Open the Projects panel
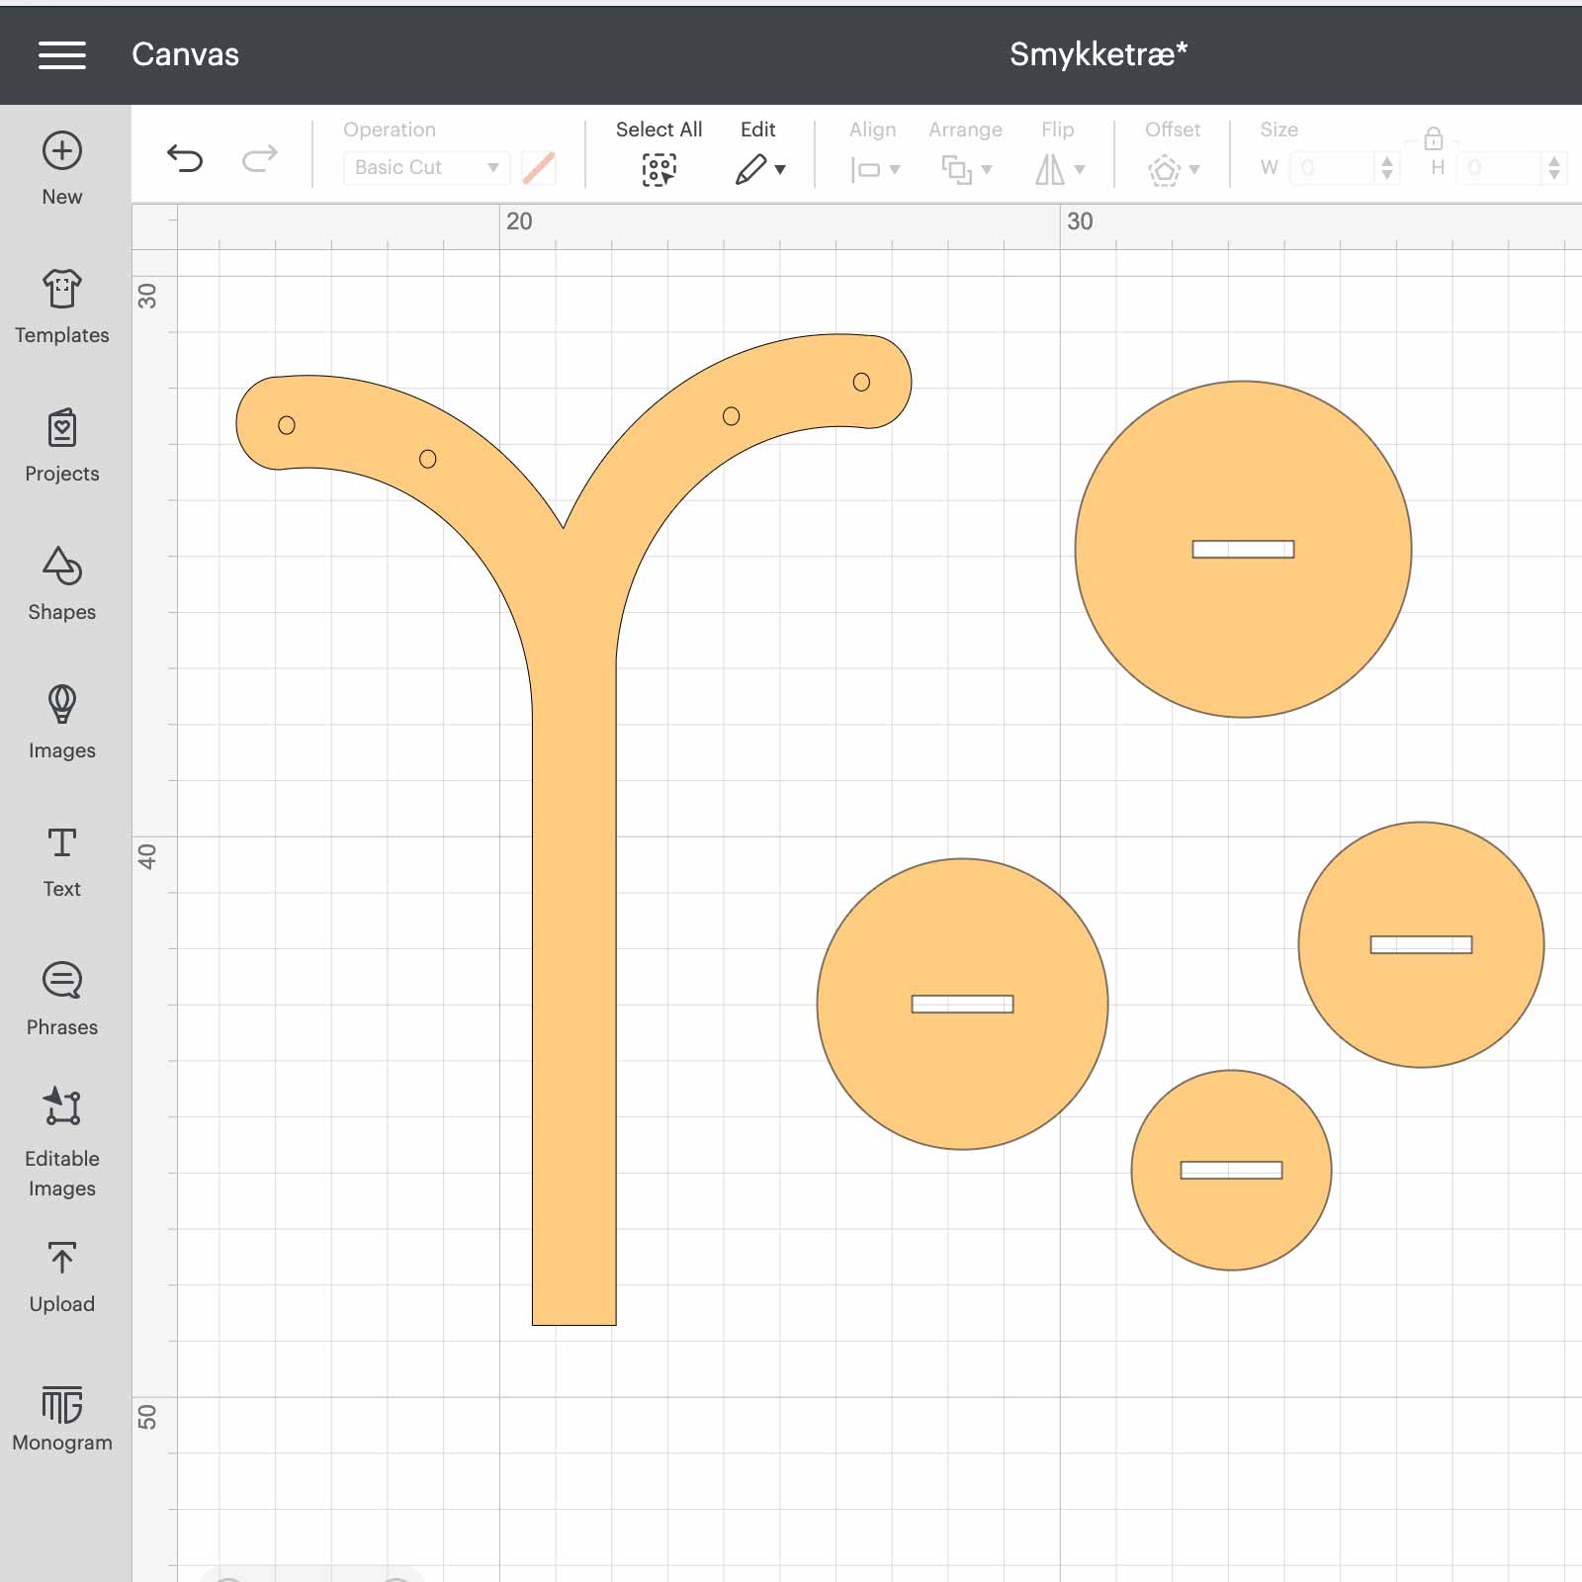This screenshot has height=1582, width=1582. [x=61, y=445]
